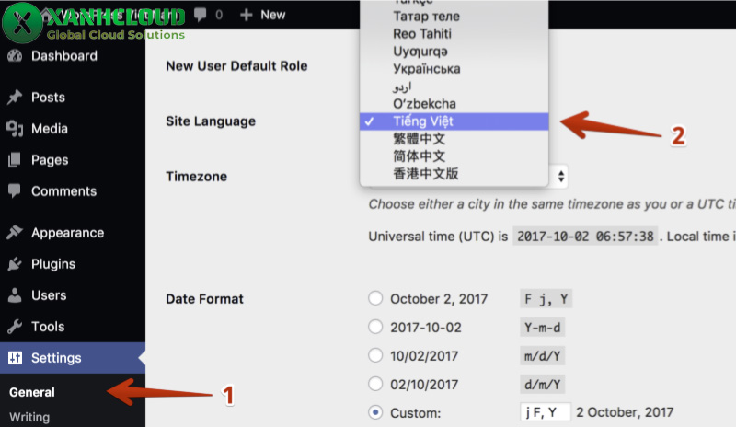
Task: Click the custom date format text field
Action: pyautogui.click(x=545, y=411)
